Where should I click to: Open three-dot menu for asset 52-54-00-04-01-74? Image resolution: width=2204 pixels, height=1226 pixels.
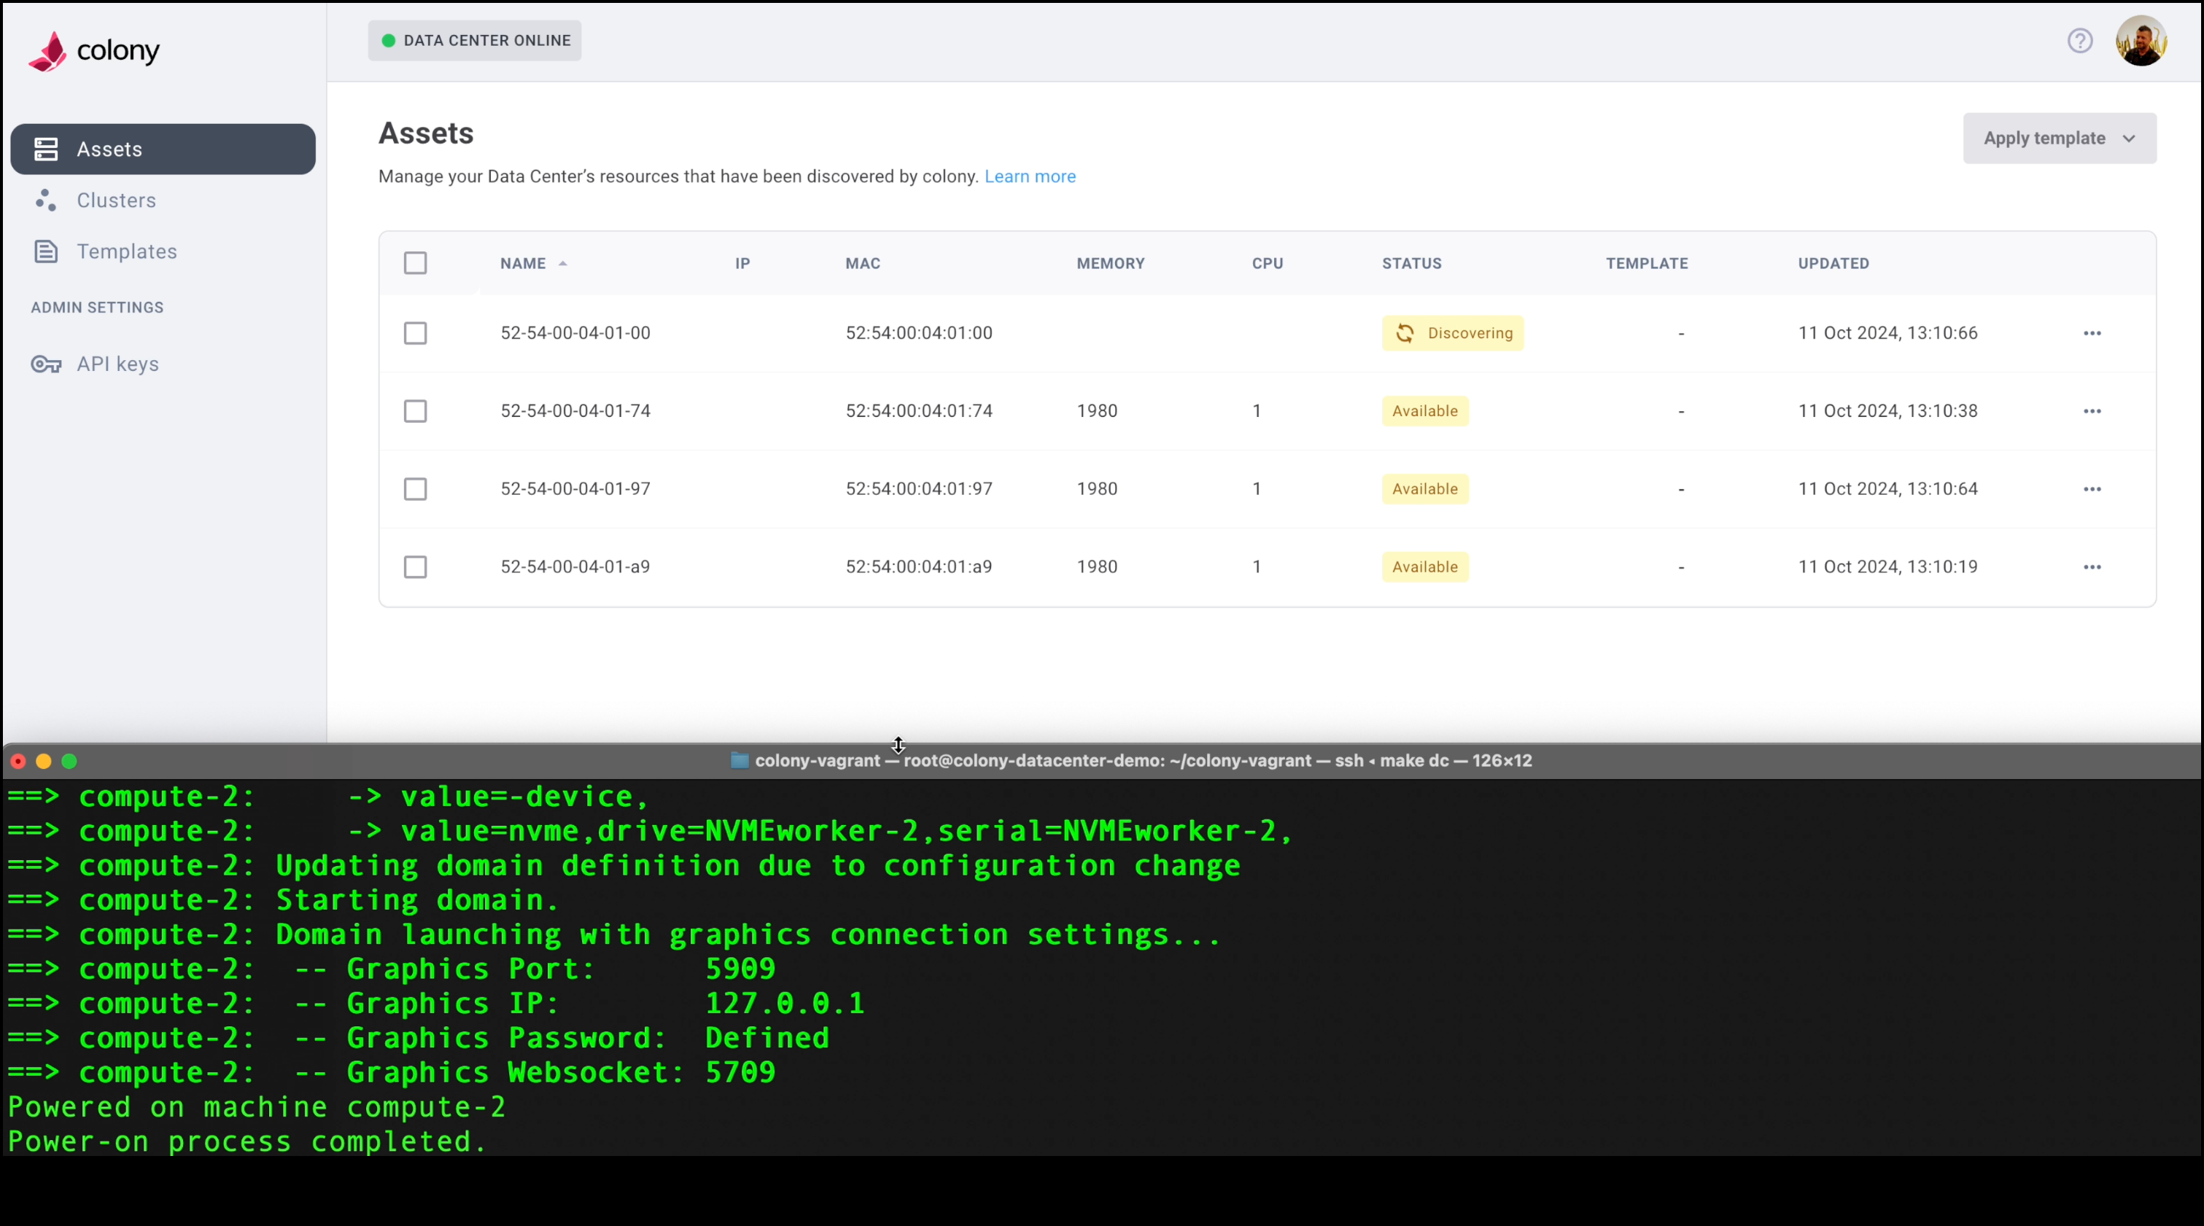pyautogui.click(x=2092, y=410)
